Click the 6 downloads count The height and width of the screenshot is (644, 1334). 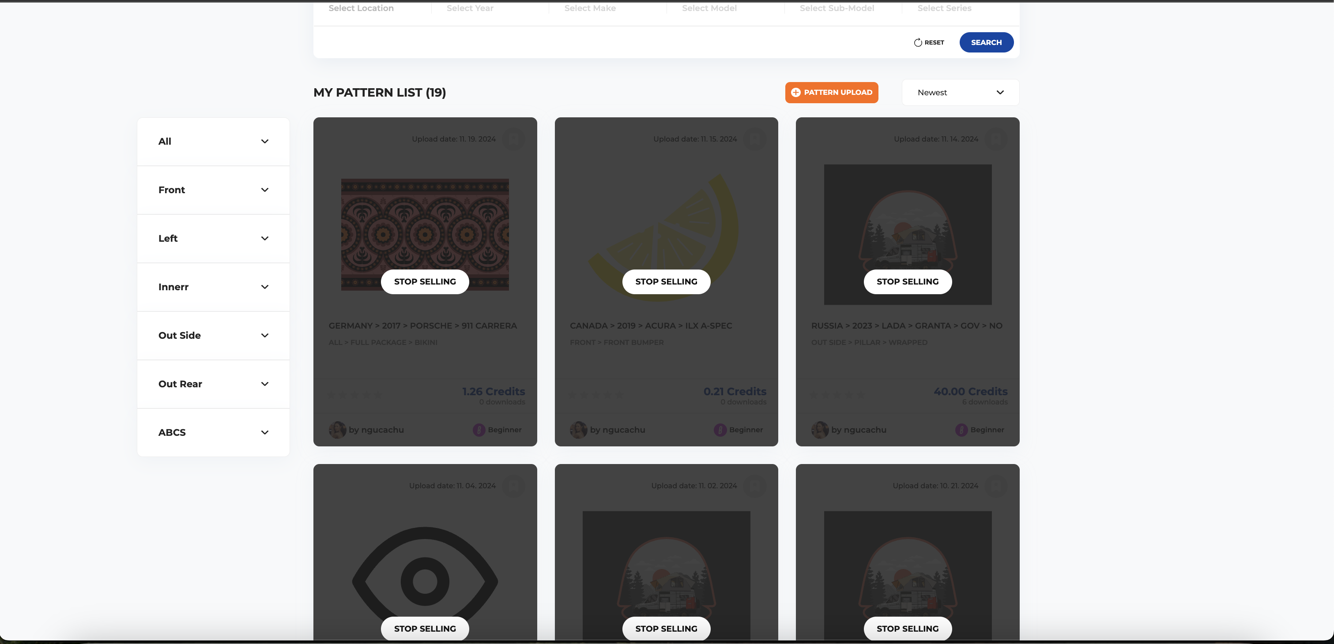pyautogui.click(x=985, y=402)
